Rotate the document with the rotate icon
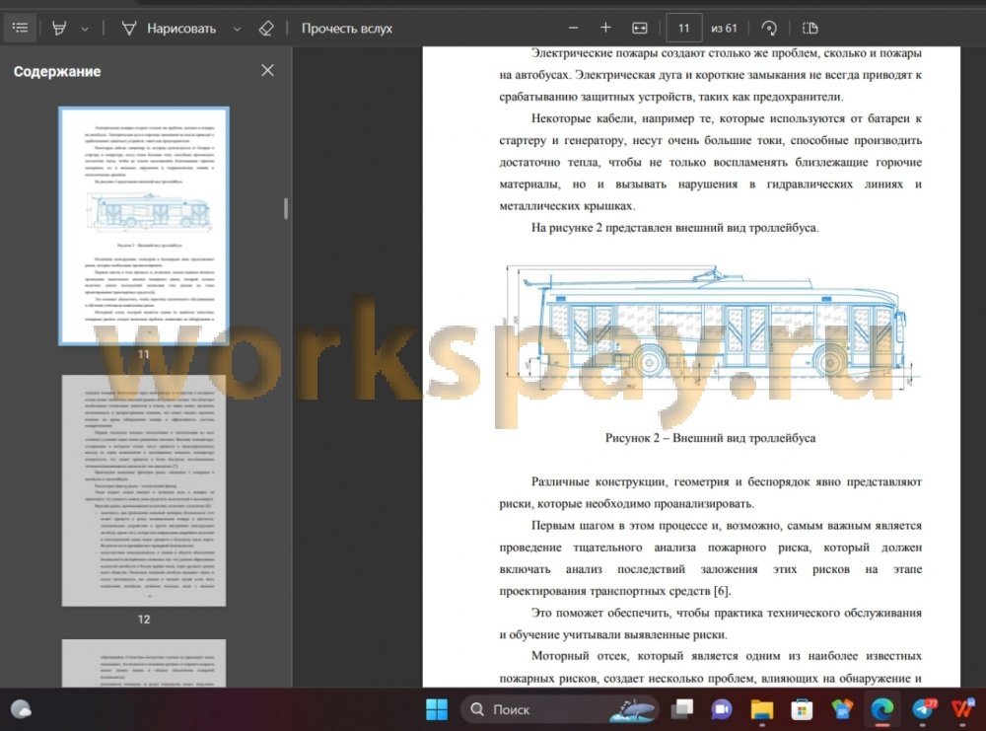The height and width of the screenshot is (731, 986). [768, 28]
